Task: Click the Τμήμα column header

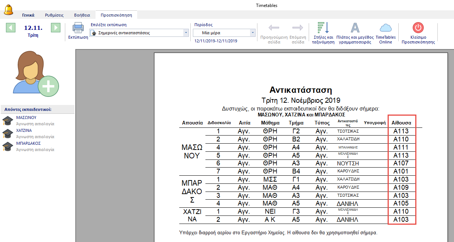Action: [296, 123]
